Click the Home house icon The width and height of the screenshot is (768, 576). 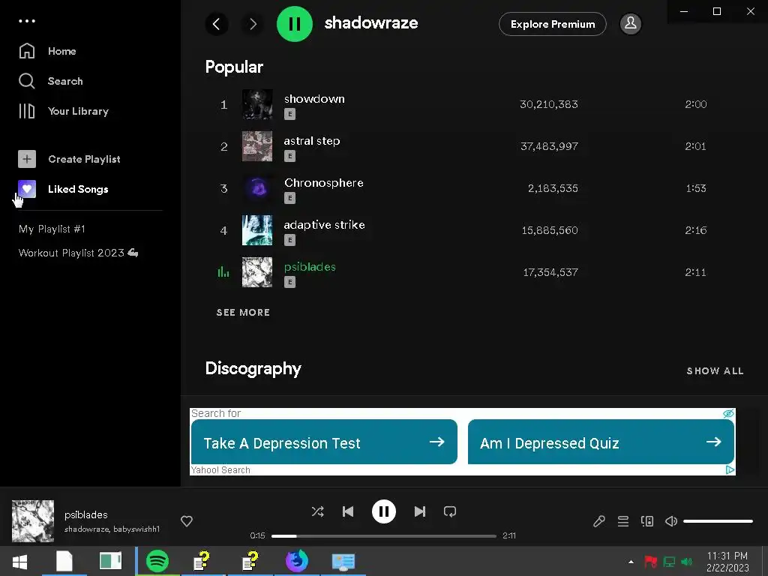(27, 51)
